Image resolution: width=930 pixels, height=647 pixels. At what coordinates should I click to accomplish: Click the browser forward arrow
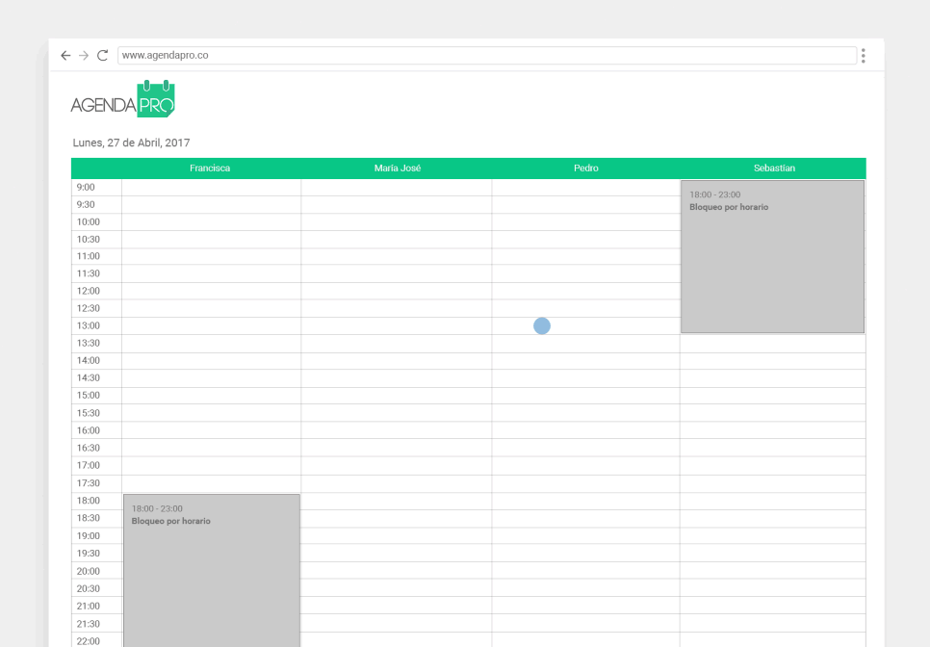click(x=84, y=55)
